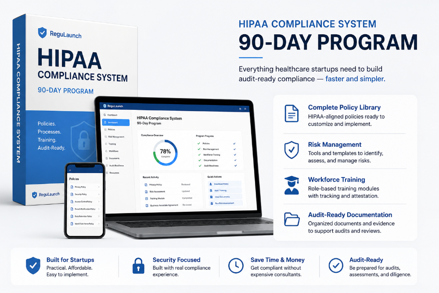Click the download icon beside Download Policy
The height and width of the screenshot is (293, 439).
[211, 184]
